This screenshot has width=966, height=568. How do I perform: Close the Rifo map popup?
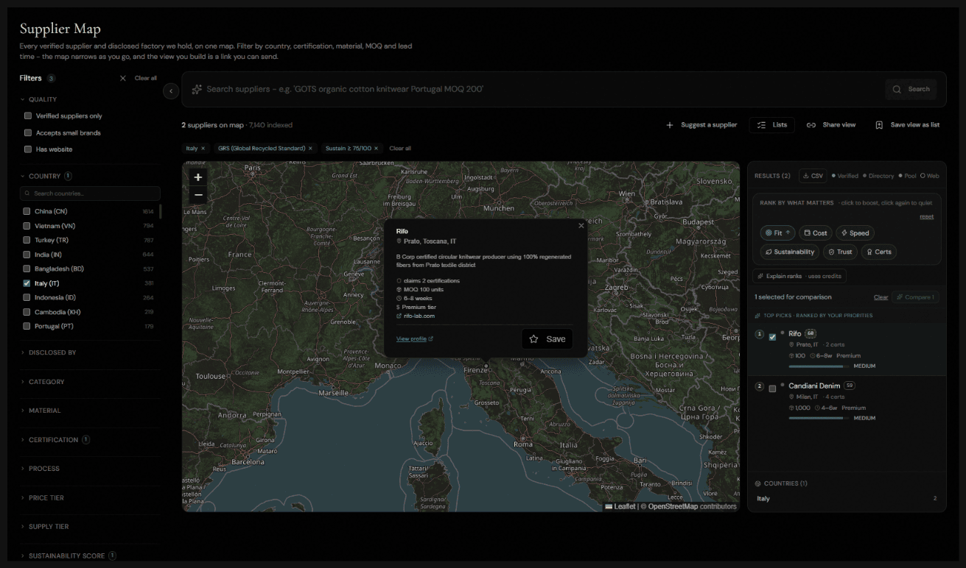(x=581, y=226)
